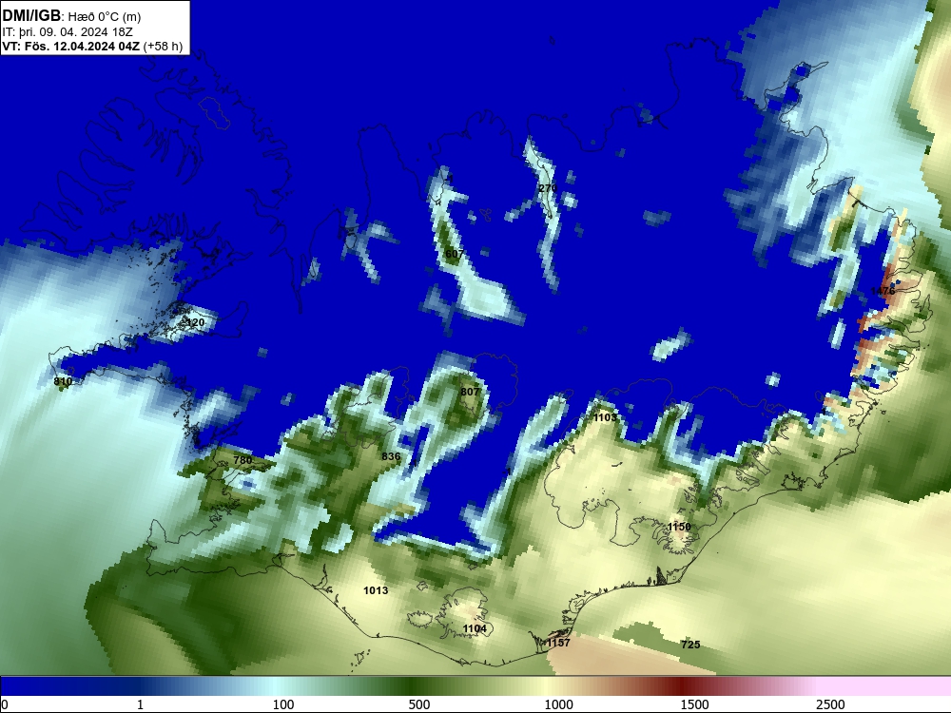Click the 780 height value on the map
Image resolution: width=951 pixels, height=713 pixels.
click(243, 460)
